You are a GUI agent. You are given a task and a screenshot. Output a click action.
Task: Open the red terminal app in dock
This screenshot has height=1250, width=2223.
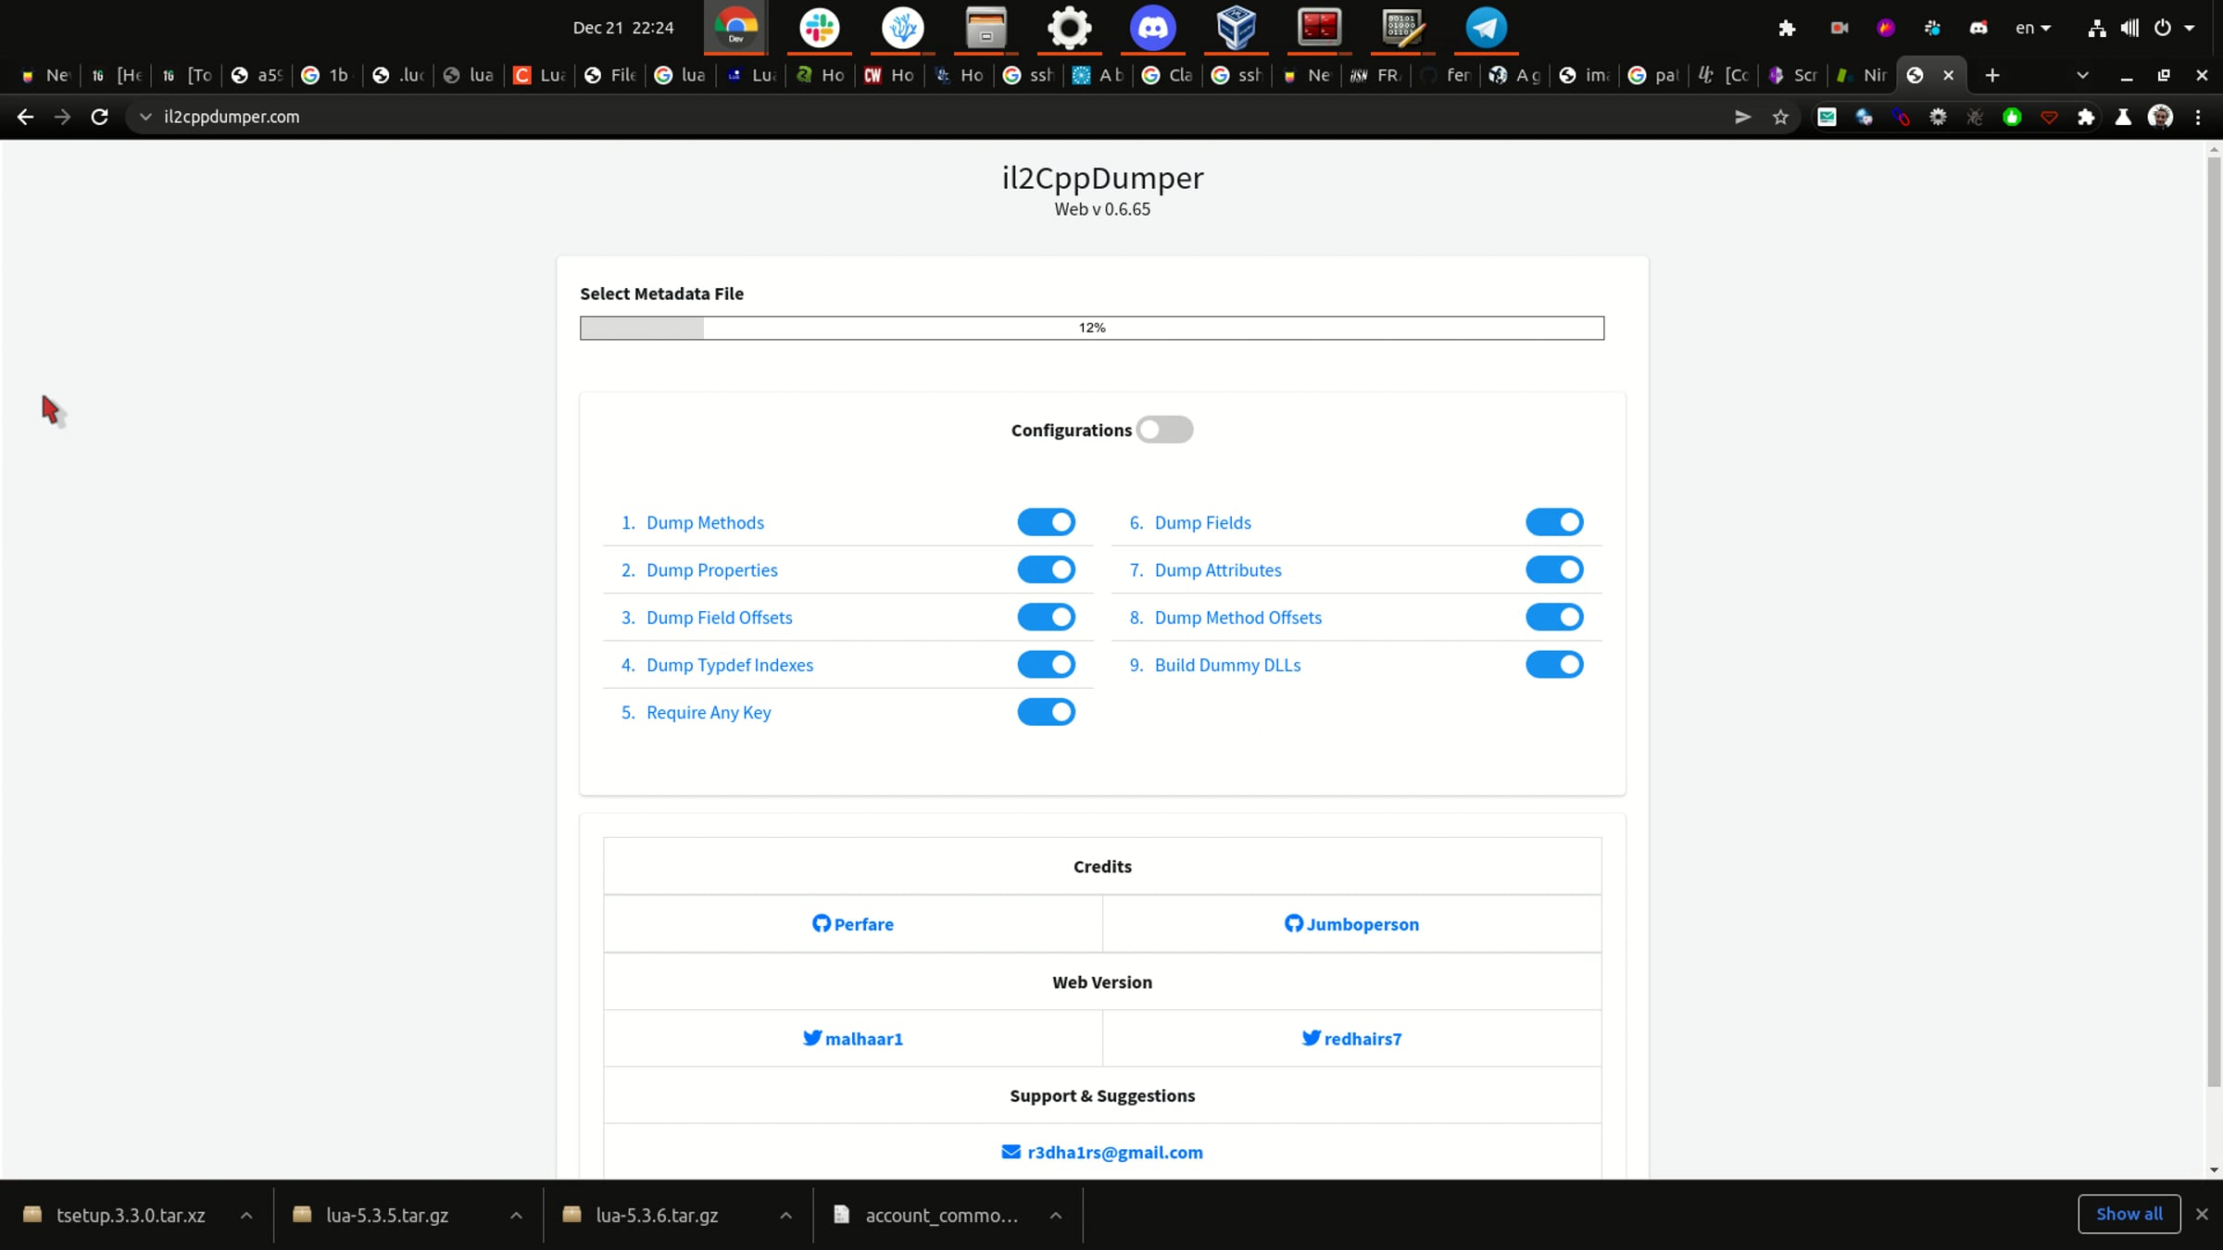point(1319,28)
